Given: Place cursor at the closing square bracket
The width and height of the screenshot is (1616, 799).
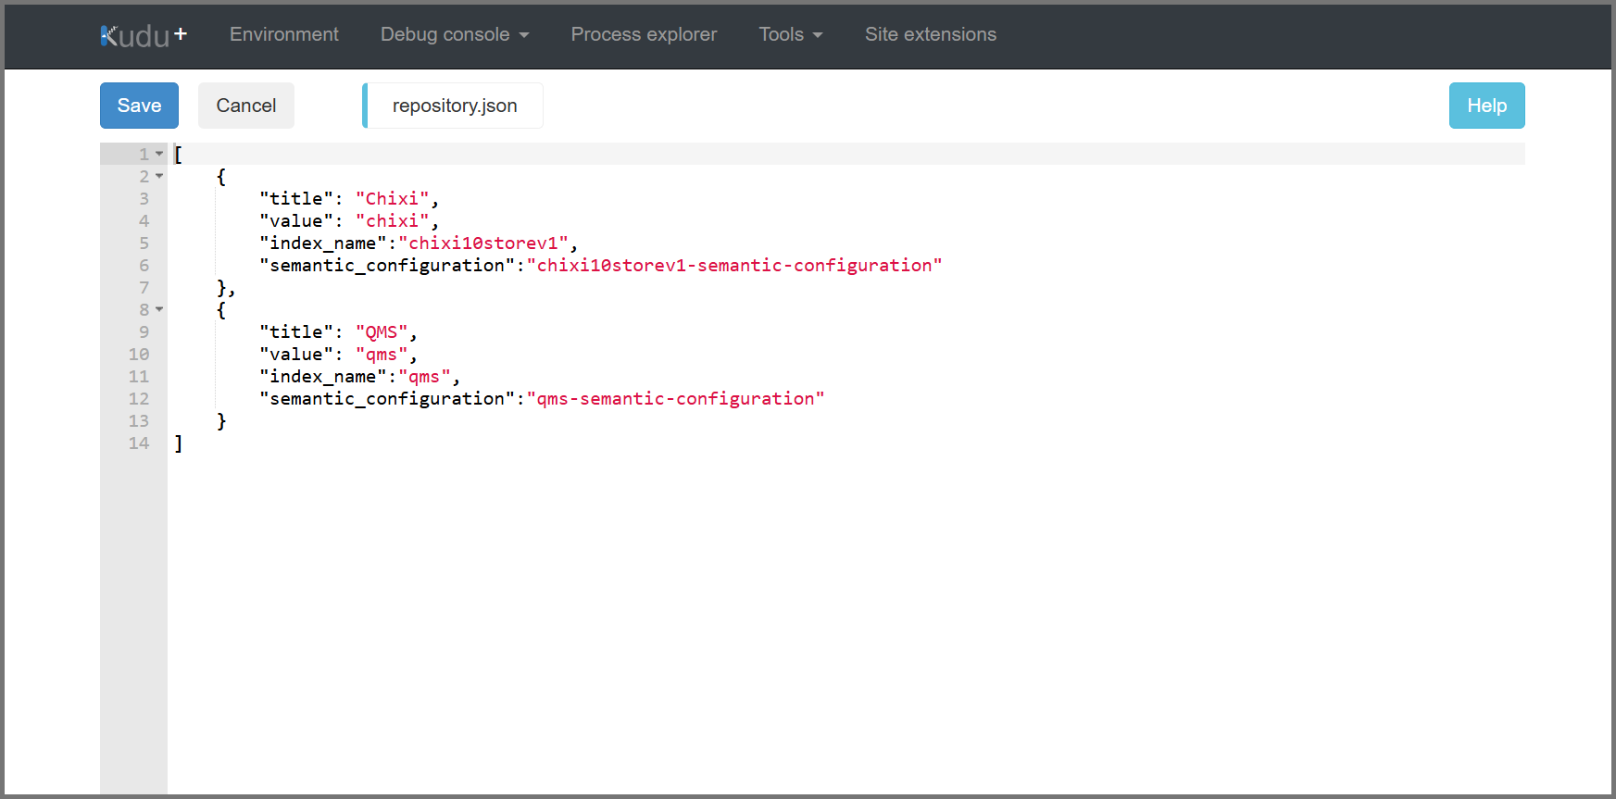Looking at the screenshot, I should coord(179,443).
